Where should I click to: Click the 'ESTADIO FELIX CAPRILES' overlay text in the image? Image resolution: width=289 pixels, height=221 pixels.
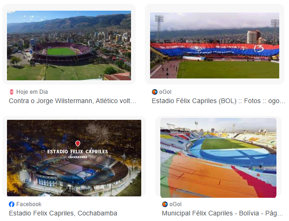78,151
